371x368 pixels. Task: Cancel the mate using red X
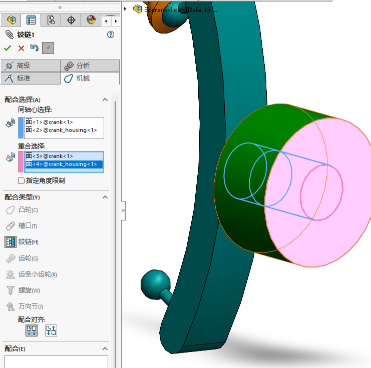(21, 48)
